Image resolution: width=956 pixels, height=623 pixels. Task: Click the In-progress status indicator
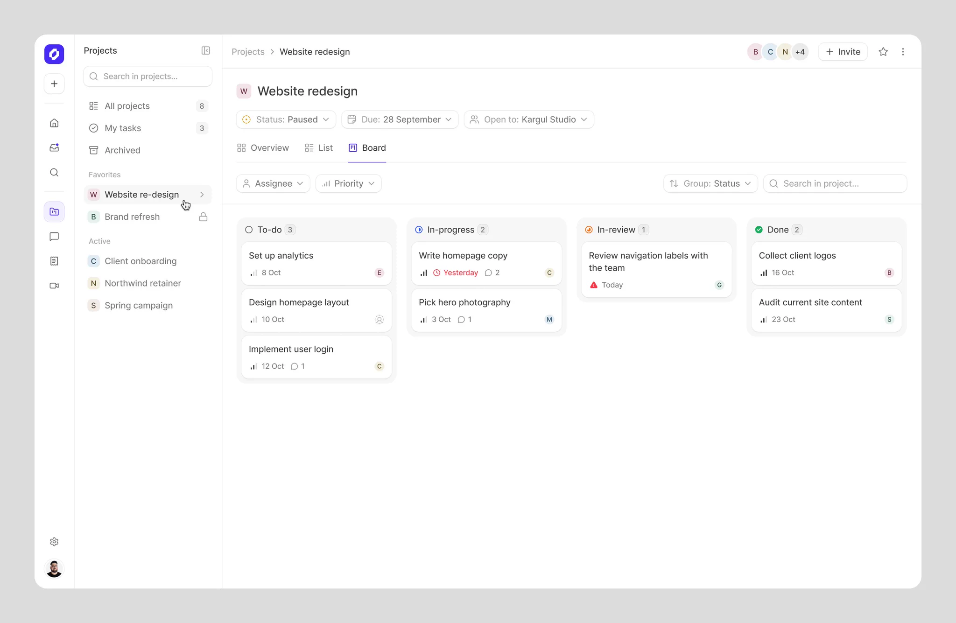point(419,230)
